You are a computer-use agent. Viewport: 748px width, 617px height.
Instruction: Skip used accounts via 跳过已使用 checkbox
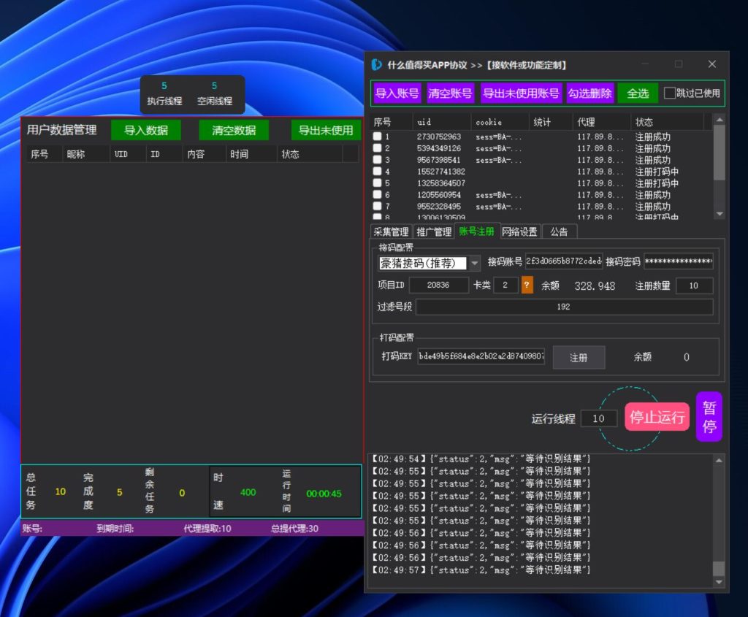670,93
